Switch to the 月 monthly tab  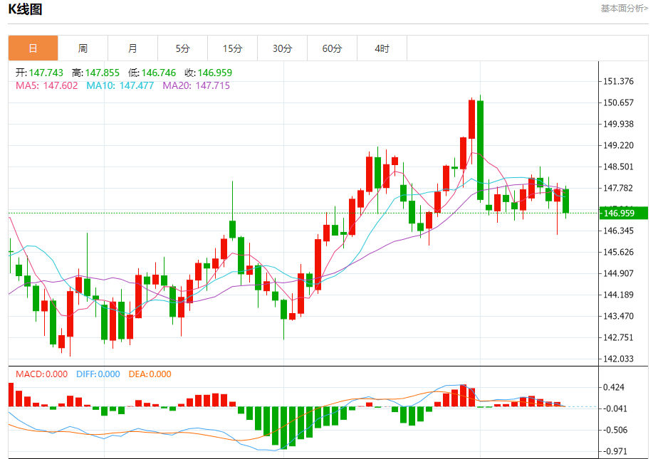[132, 48]
